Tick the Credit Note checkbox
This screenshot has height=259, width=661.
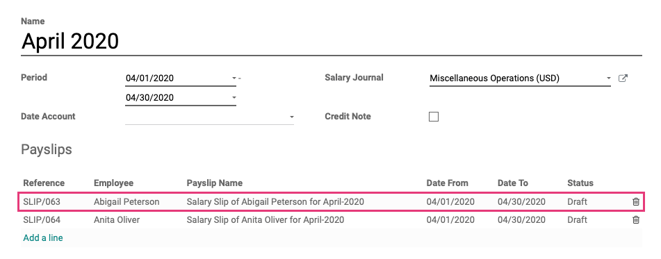(433, 117)
